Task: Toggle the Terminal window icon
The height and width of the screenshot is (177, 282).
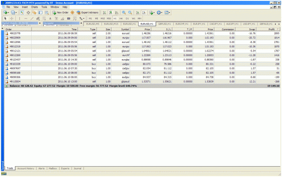Action: tap(41, 13)
